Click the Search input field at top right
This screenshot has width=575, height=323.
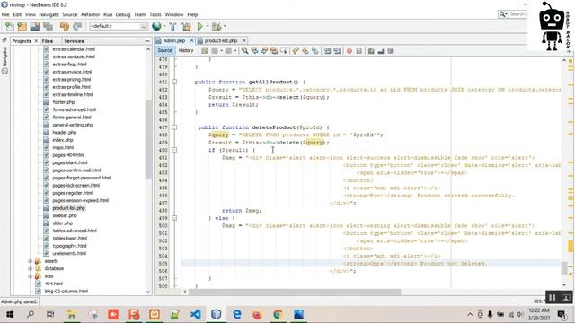pos(517,14)
